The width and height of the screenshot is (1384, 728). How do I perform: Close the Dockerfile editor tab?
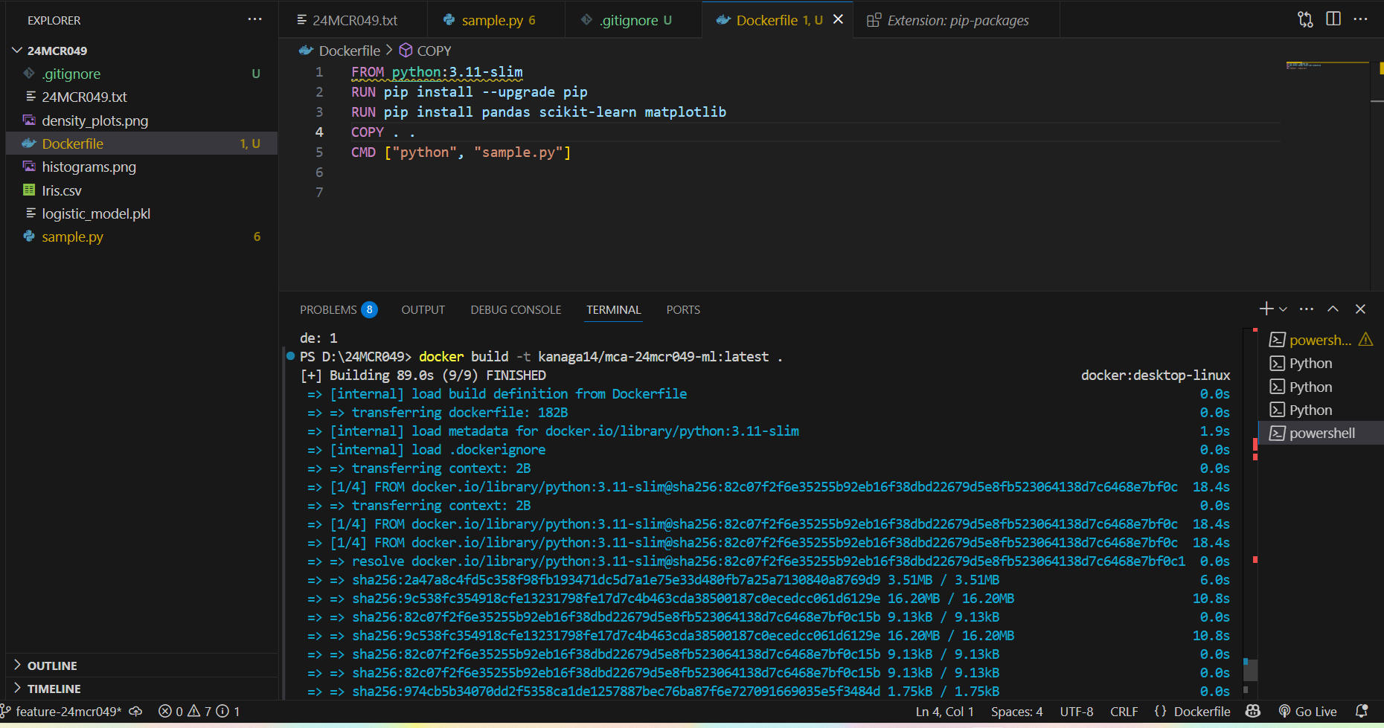[838, 19]
